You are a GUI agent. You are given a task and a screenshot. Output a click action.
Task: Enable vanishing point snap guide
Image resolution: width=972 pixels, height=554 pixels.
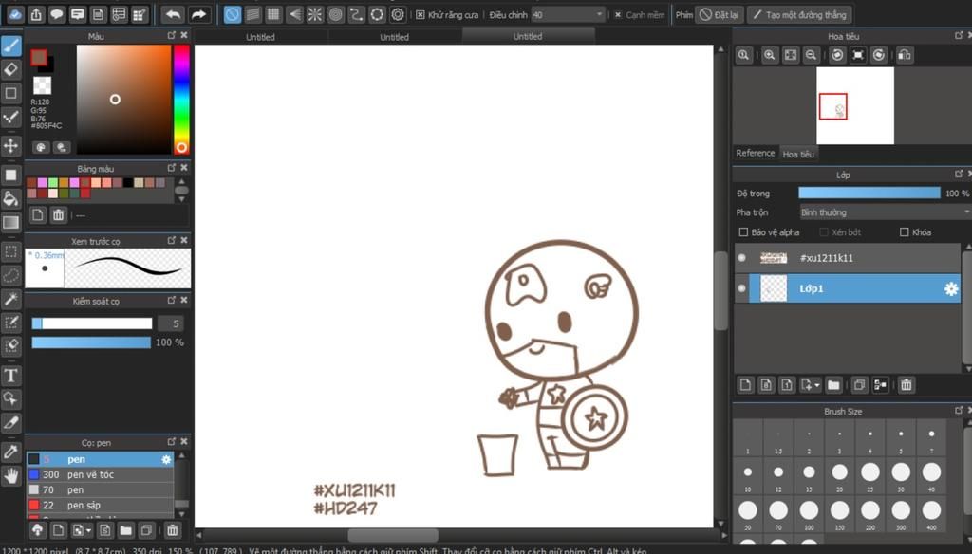point(294,14)
